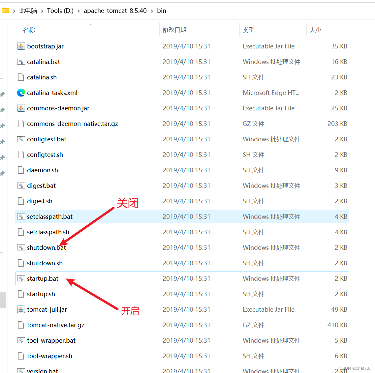
Task: Click the tool-wrapper.bat batch file icon
Action: click(x=21, y=340)
